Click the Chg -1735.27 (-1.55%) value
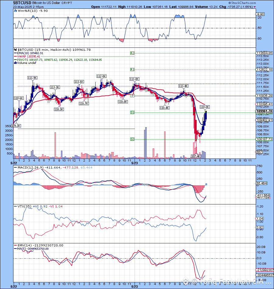 point(236,7)
